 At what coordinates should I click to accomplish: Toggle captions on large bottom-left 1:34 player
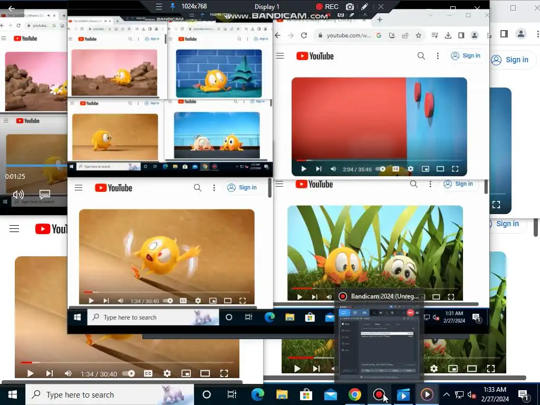(x=148, y=374)
